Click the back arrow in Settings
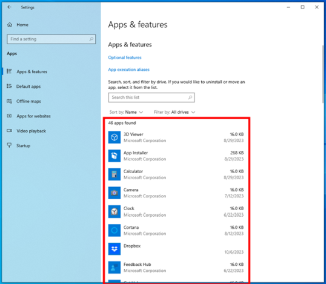This screenshot has width=326, height=284. 9,7
